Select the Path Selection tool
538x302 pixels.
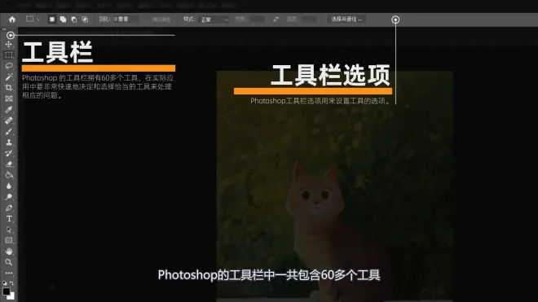point(9,230)
